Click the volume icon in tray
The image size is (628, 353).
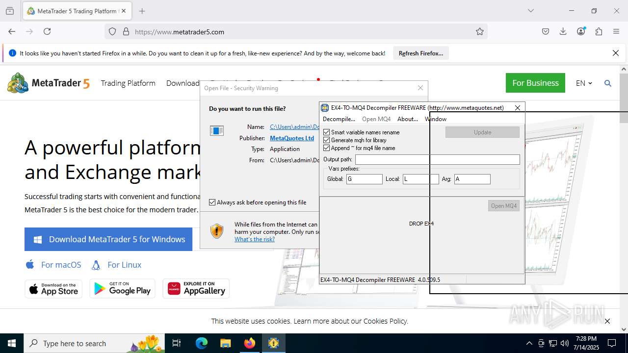[x=565, y=343]
